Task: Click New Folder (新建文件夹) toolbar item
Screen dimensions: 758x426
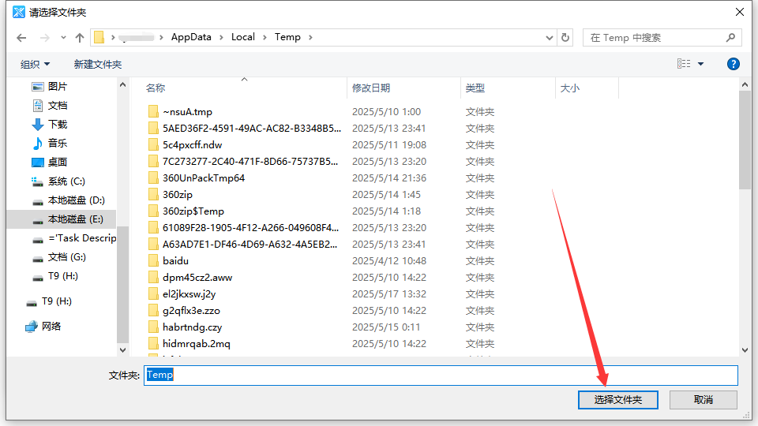Action: click(98, 64)
